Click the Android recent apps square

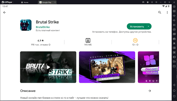174,96
